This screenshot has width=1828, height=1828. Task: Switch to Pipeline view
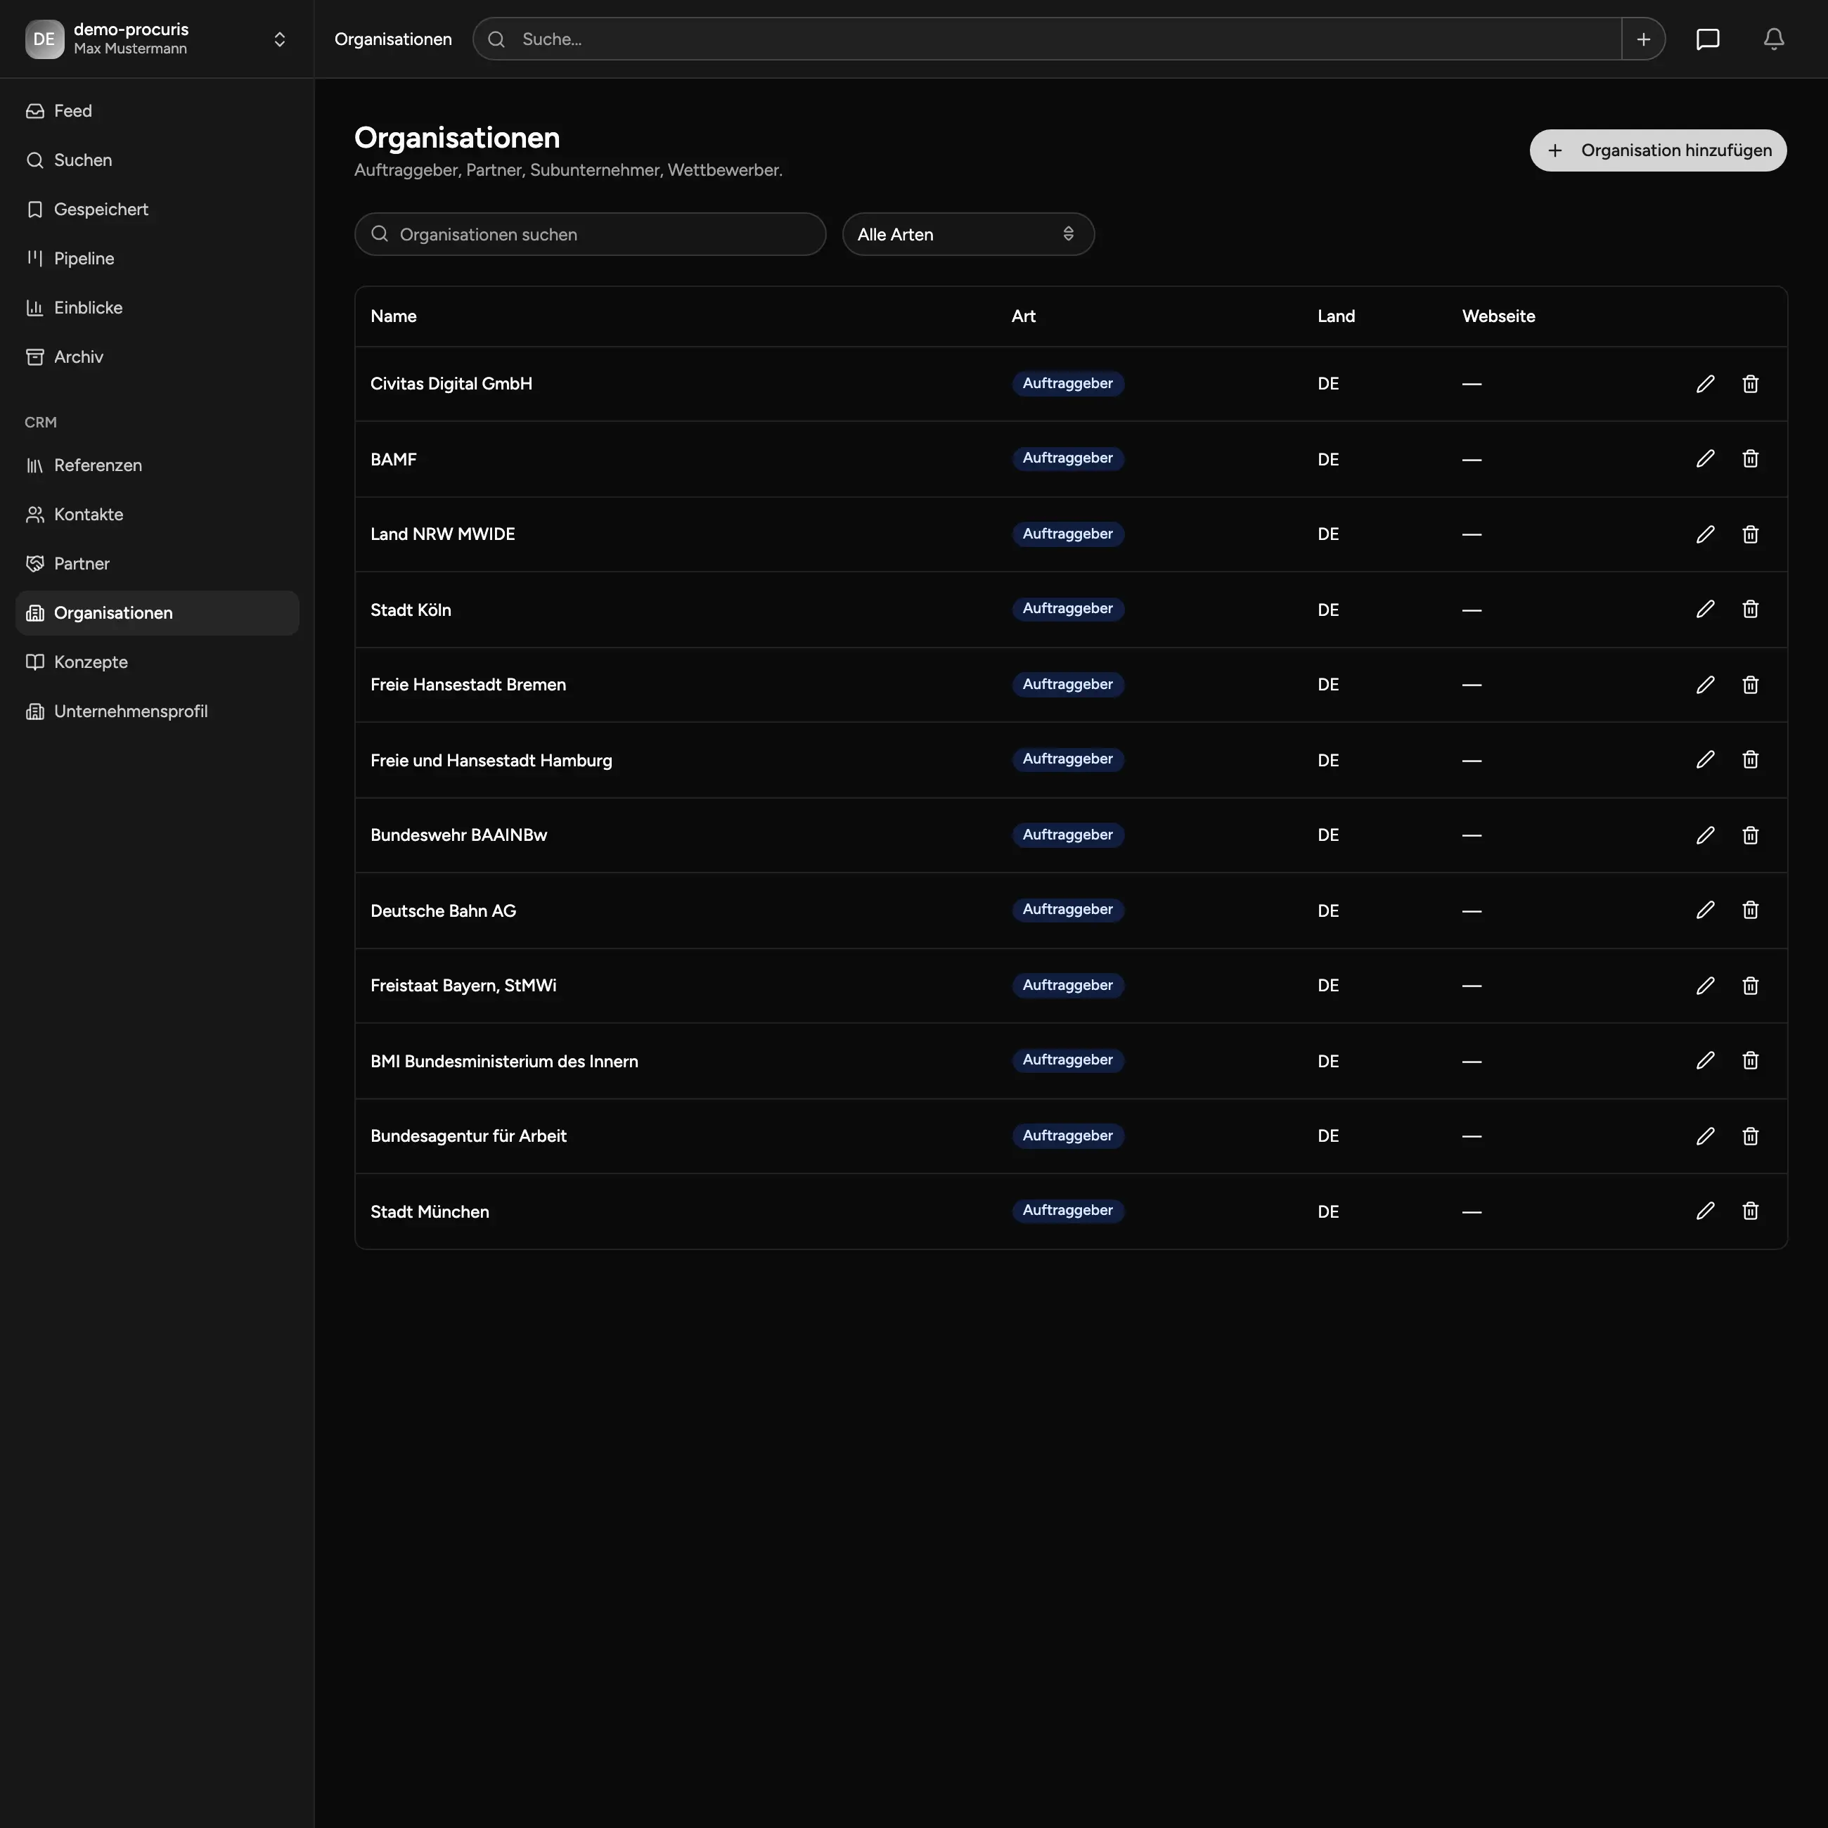point(157,258)
